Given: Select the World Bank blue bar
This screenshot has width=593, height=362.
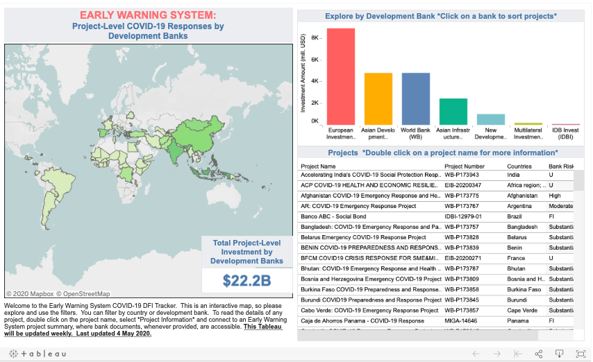Looking at the screenshot, I should (x=416, y=98).
